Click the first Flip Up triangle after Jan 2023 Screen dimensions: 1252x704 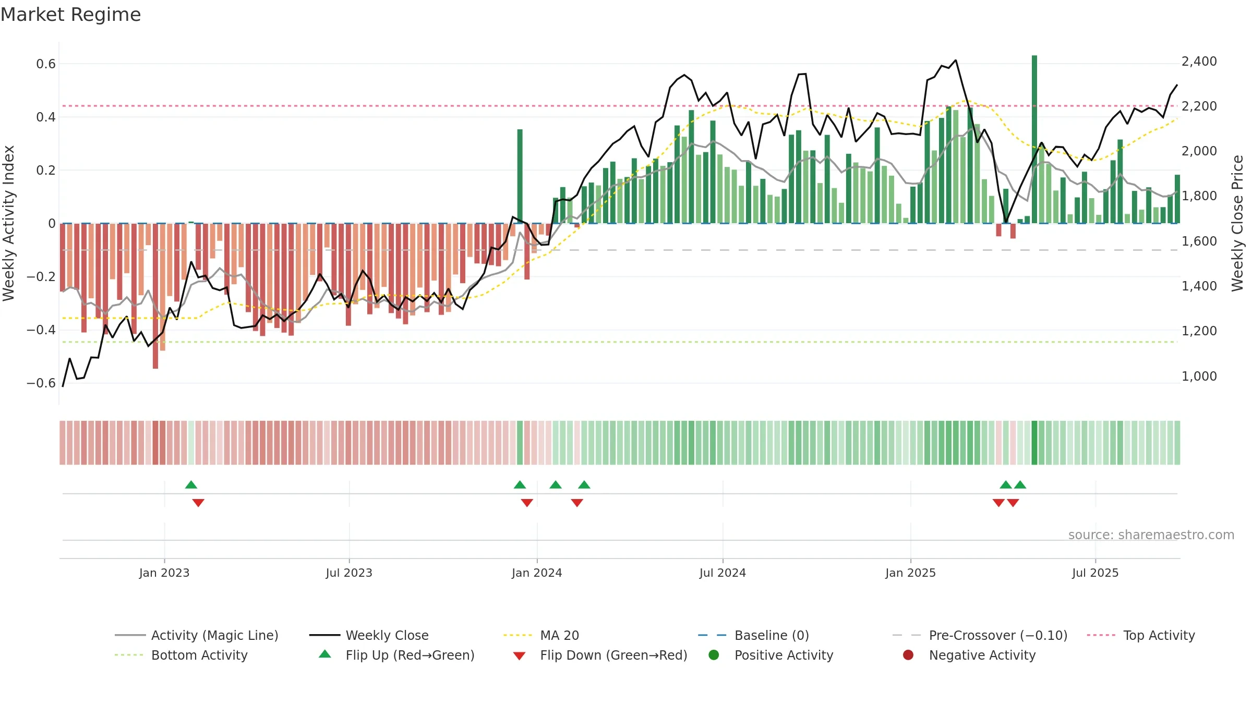[191, 484]
